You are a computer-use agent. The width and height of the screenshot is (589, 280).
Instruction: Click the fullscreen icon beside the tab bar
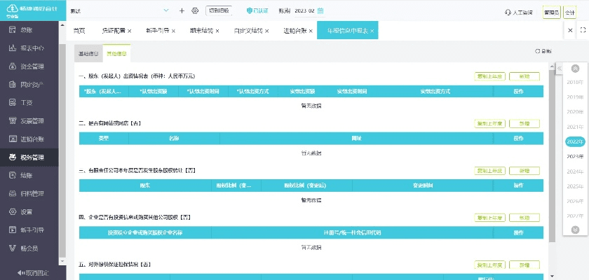(x=583, y=30)
